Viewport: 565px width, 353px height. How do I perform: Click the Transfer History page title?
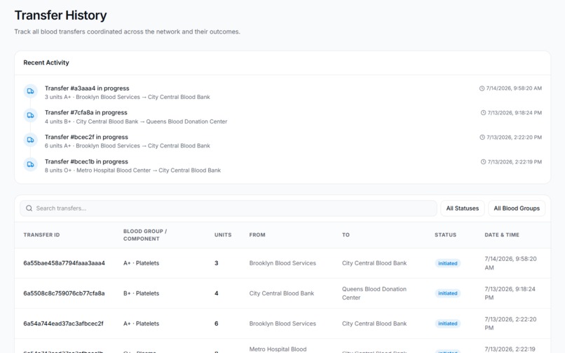click(x=60, y=15)
